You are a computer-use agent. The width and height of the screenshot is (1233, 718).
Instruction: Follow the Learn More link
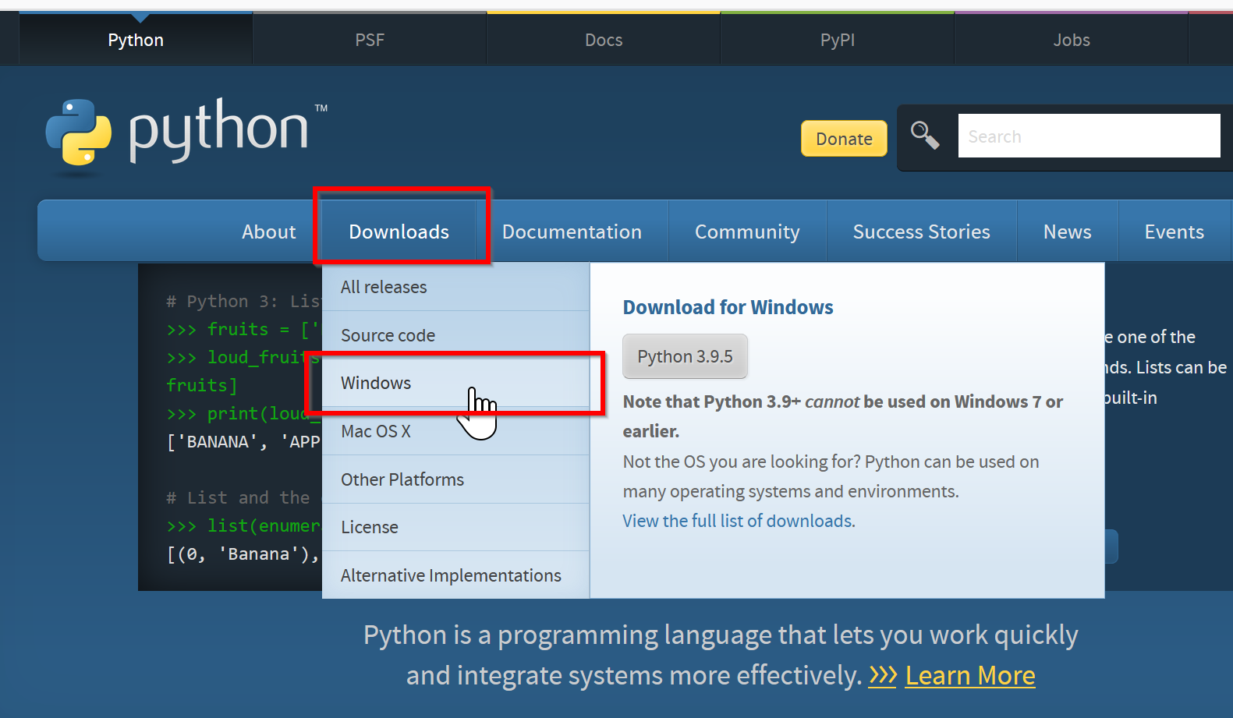[970, 675]
